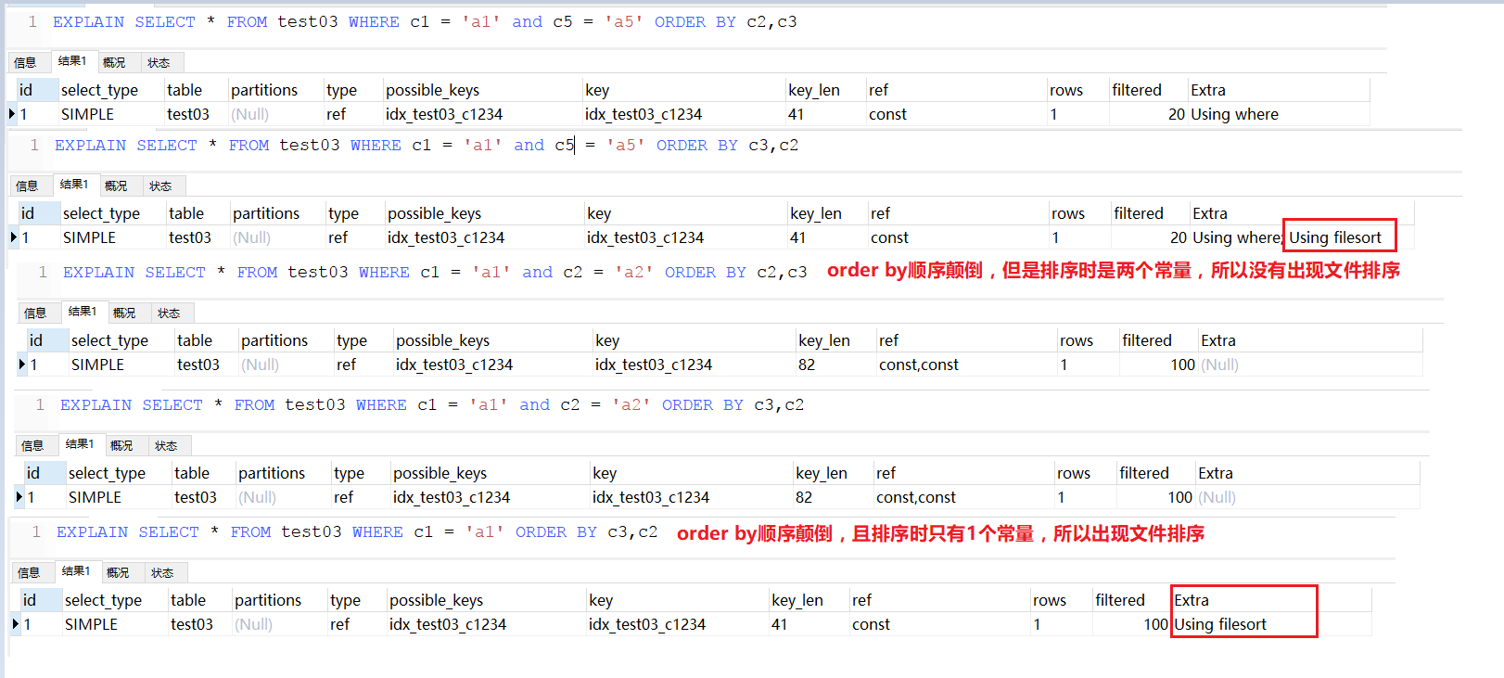Screen dimensions: 1504x678
Task: Click type column header in third result grid
Action: (362, 340)
